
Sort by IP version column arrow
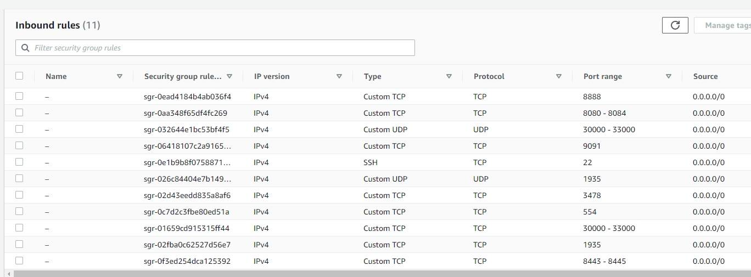(339, 76)
